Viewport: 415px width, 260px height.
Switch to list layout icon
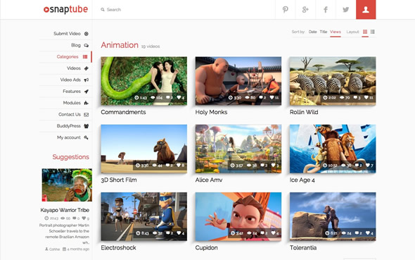point(373,32)
